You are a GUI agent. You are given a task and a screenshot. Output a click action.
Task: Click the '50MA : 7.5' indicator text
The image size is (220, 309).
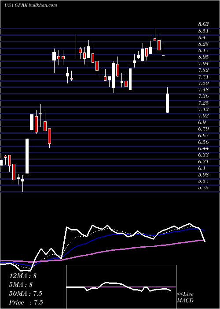point(26,294)
